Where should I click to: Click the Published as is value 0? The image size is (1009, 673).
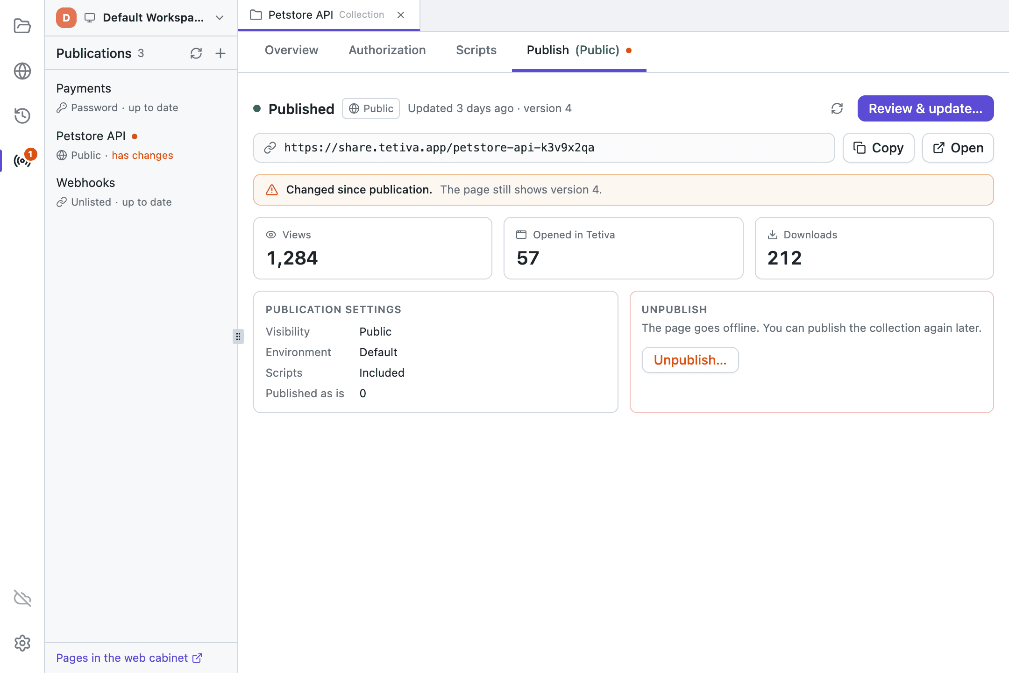coord(362,394)
